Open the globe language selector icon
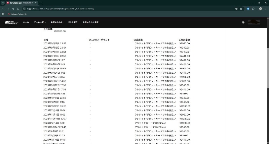This screenshot has width=269, height=144. 243,22
